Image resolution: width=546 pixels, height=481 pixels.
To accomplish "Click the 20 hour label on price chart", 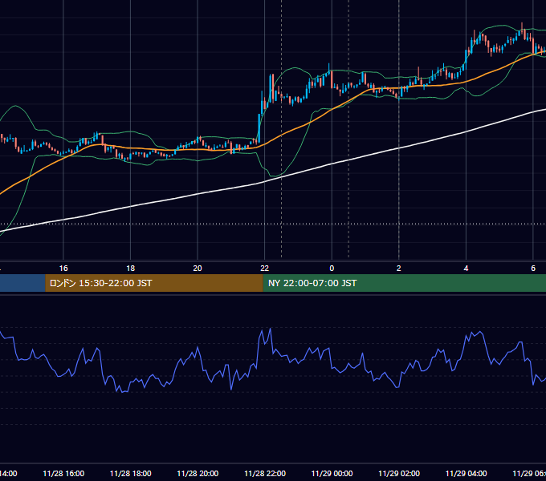I will tap(198, 269).
